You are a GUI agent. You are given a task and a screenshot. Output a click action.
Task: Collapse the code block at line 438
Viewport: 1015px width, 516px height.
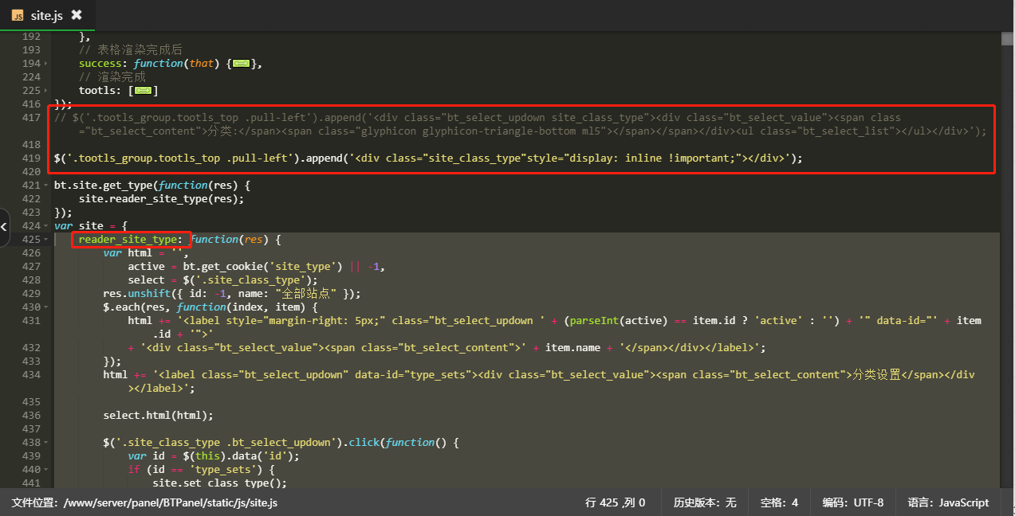(48, 443)
